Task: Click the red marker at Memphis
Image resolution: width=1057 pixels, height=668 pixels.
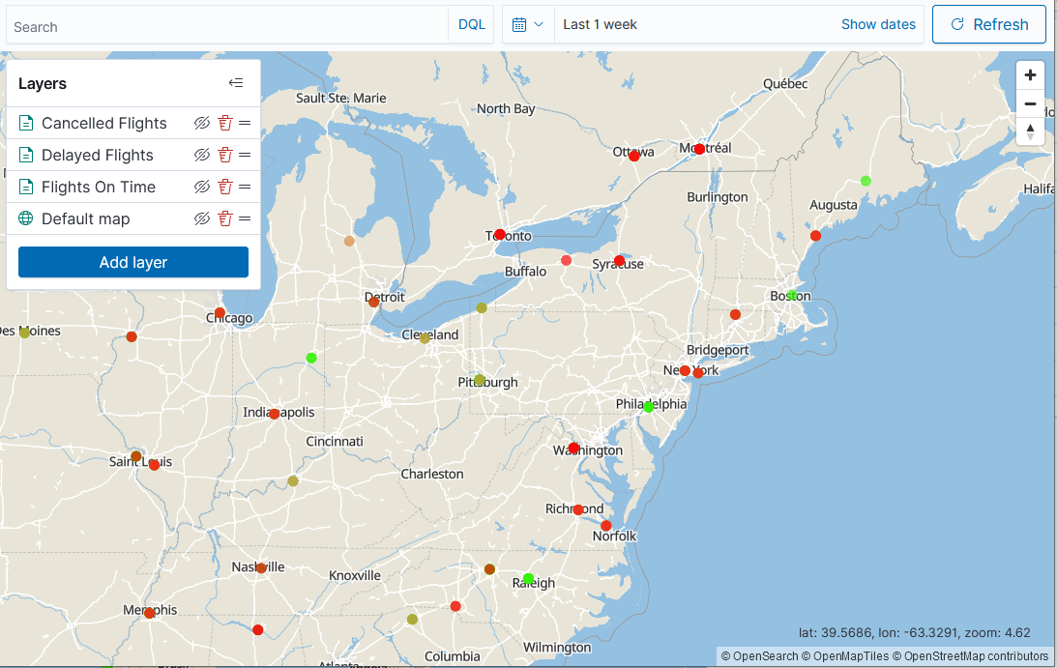Action: [150, 614]
